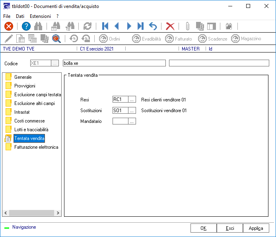
Task: Click the Esci button
Action: (230, 228)
